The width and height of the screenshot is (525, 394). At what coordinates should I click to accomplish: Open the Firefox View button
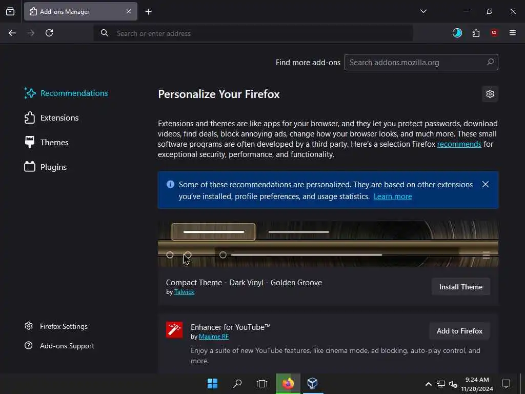pos(10,11)
